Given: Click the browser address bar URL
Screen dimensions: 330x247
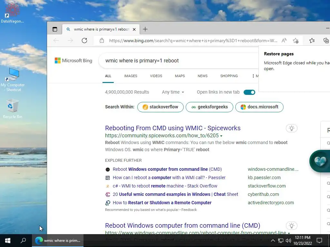Looking at the screenshot, I should (x=193, y=41).
